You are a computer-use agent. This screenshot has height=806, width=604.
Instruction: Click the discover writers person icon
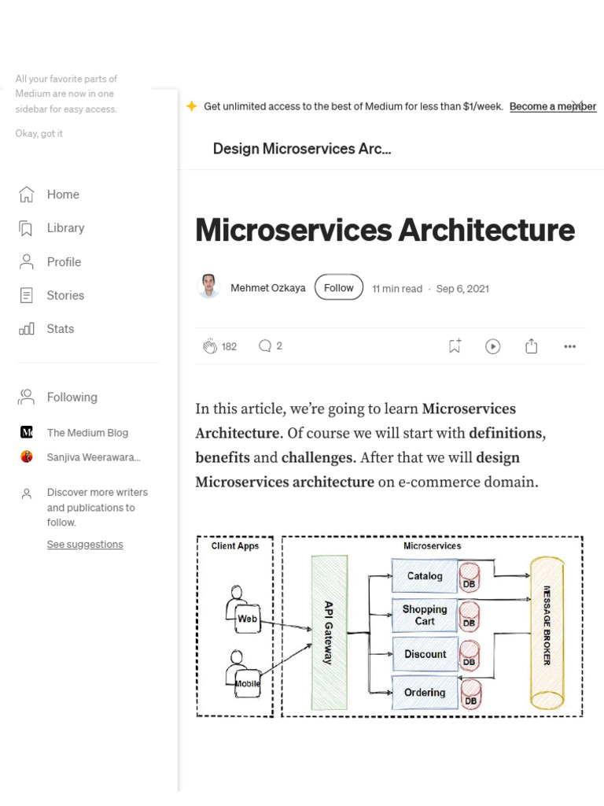27,494
